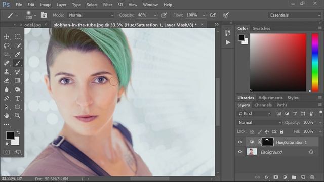Select the Quick Selection tool
Screen dimensions: 324x182
[18, 45]
